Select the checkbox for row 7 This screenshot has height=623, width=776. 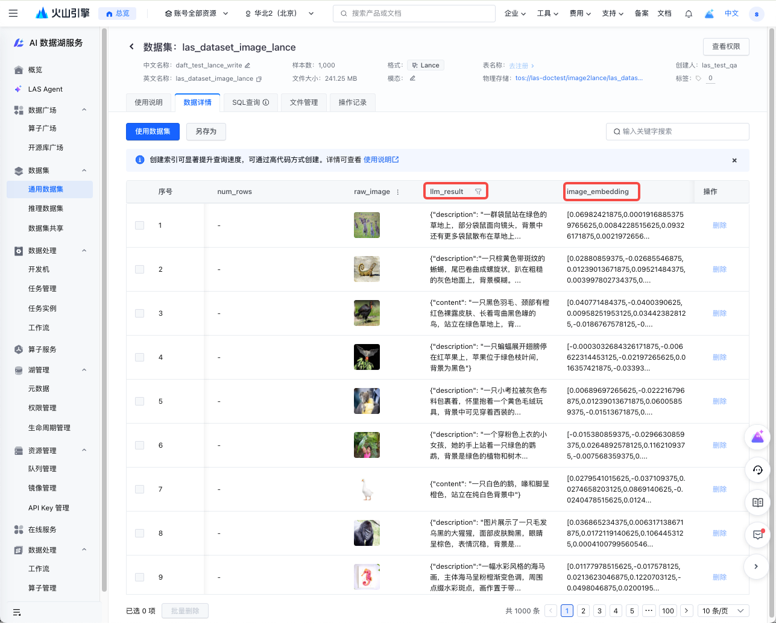[x=140, y=489]
